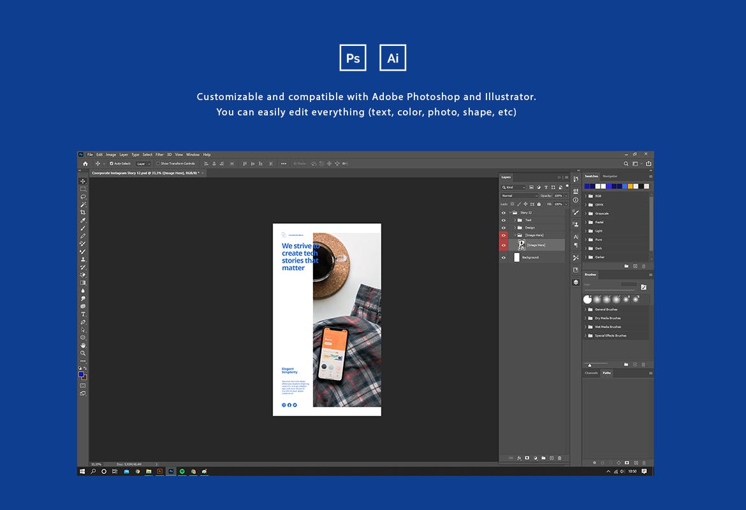Screen dimensions: 746x510
Task: Expand the Text layer group
Action: [x=515, y=220]
